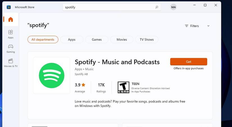Screen dimensions: 232x127
Task: Expand the Filters dropdown
Action: pyautogui.click(x=194, y=26)
